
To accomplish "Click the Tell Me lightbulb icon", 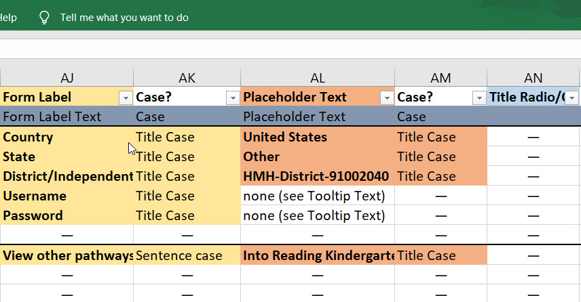I will point(44,18).
